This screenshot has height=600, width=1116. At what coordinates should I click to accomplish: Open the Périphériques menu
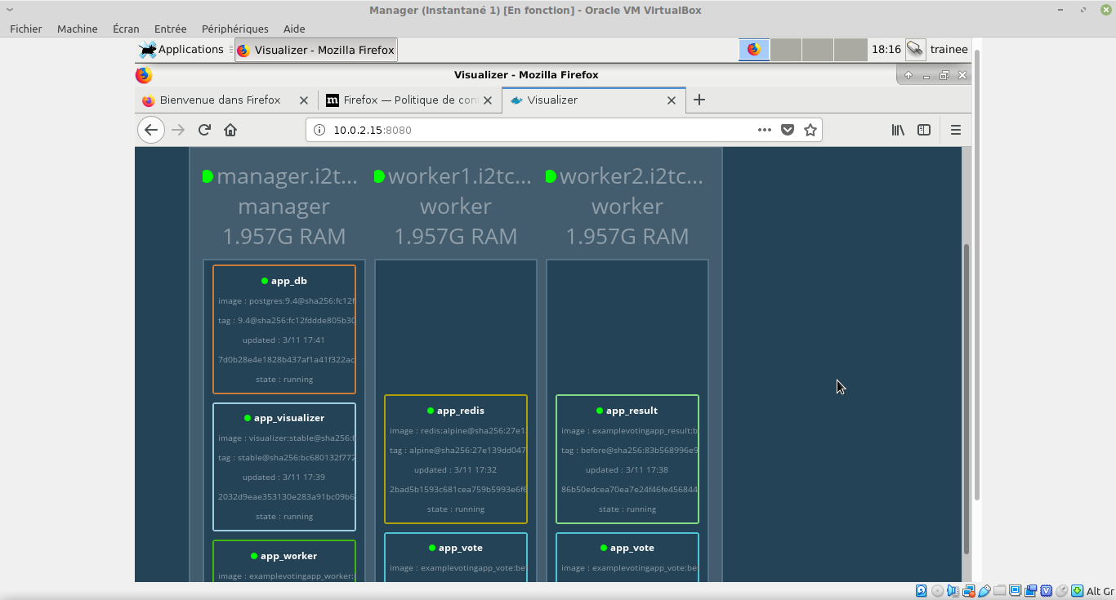[x=234, y=29]
